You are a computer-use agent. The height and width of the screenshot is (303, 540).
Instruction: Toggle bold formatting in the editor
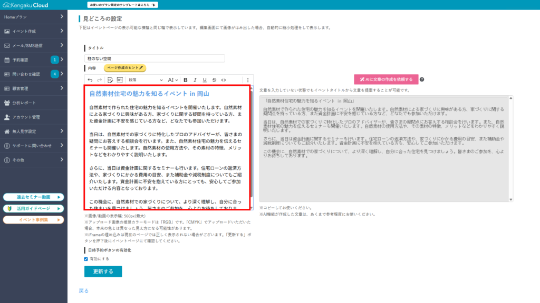pyautogui.click(x=185, y=80)
